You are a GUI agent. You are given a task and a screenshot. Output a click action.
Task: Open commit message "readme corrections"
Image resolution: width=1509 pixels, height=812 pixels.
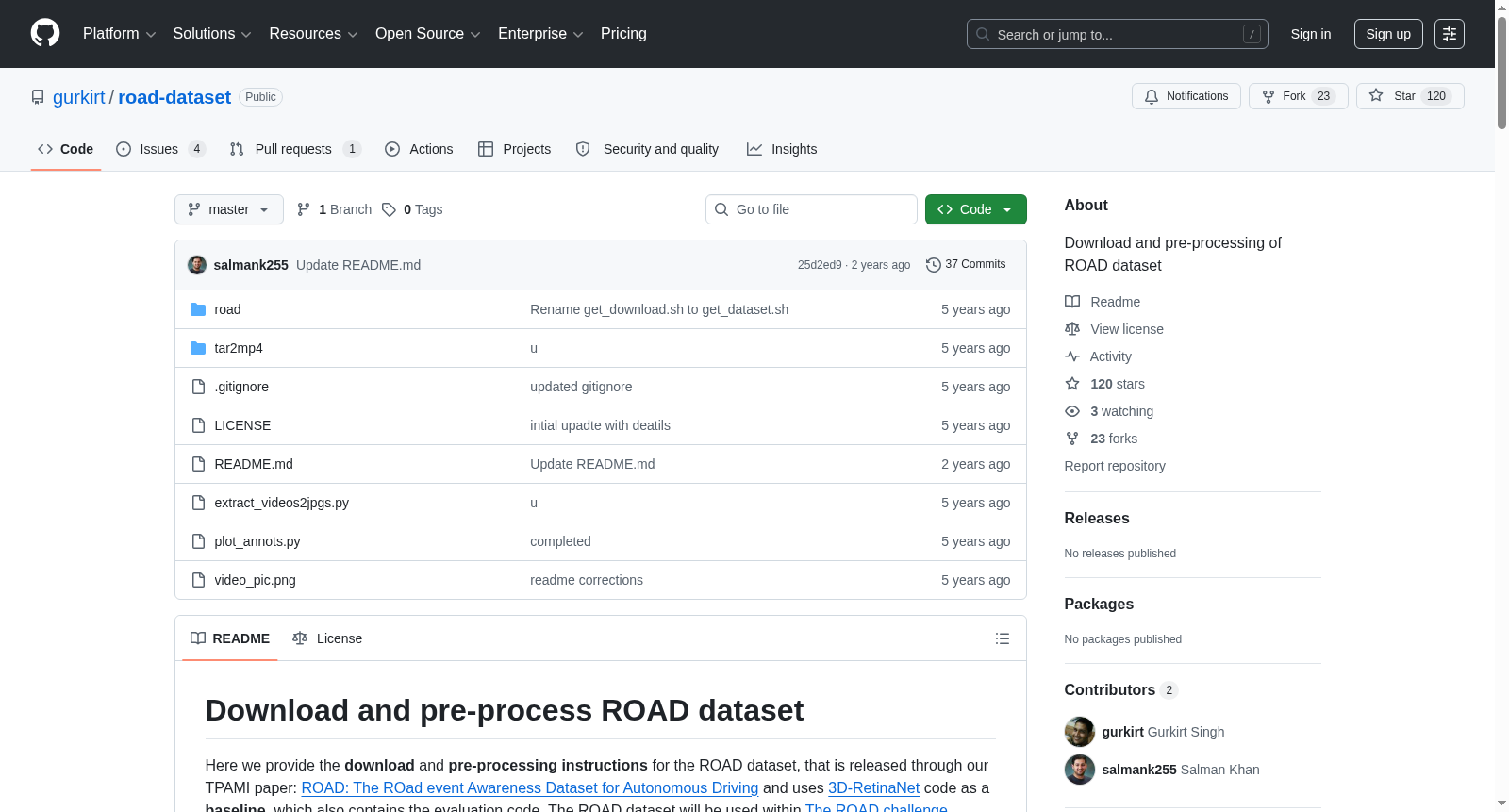point(587,580)
